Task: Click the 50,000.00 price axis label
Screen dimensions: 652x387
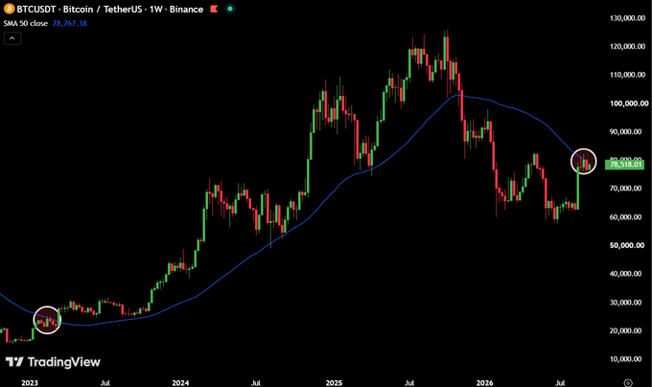Action: 625,245
